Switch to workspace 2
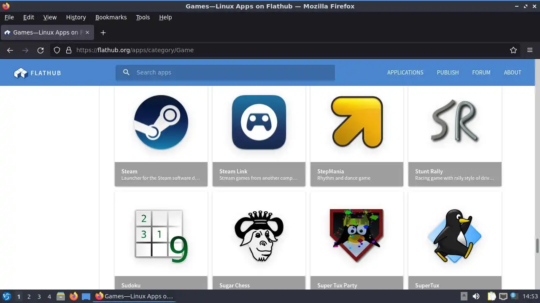The image size is (540, 303). point(29,296)
